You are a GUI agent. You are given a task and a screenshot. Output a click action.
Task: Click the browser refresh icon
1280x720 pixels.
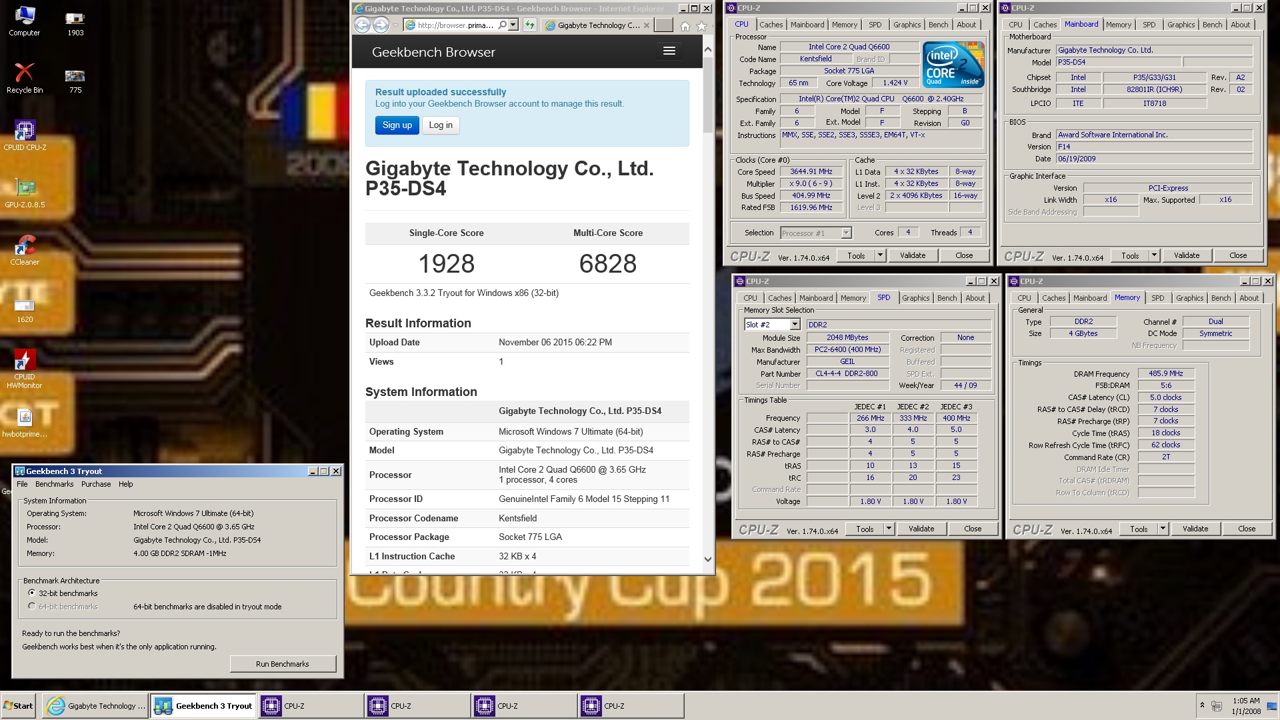pos(530,25)
